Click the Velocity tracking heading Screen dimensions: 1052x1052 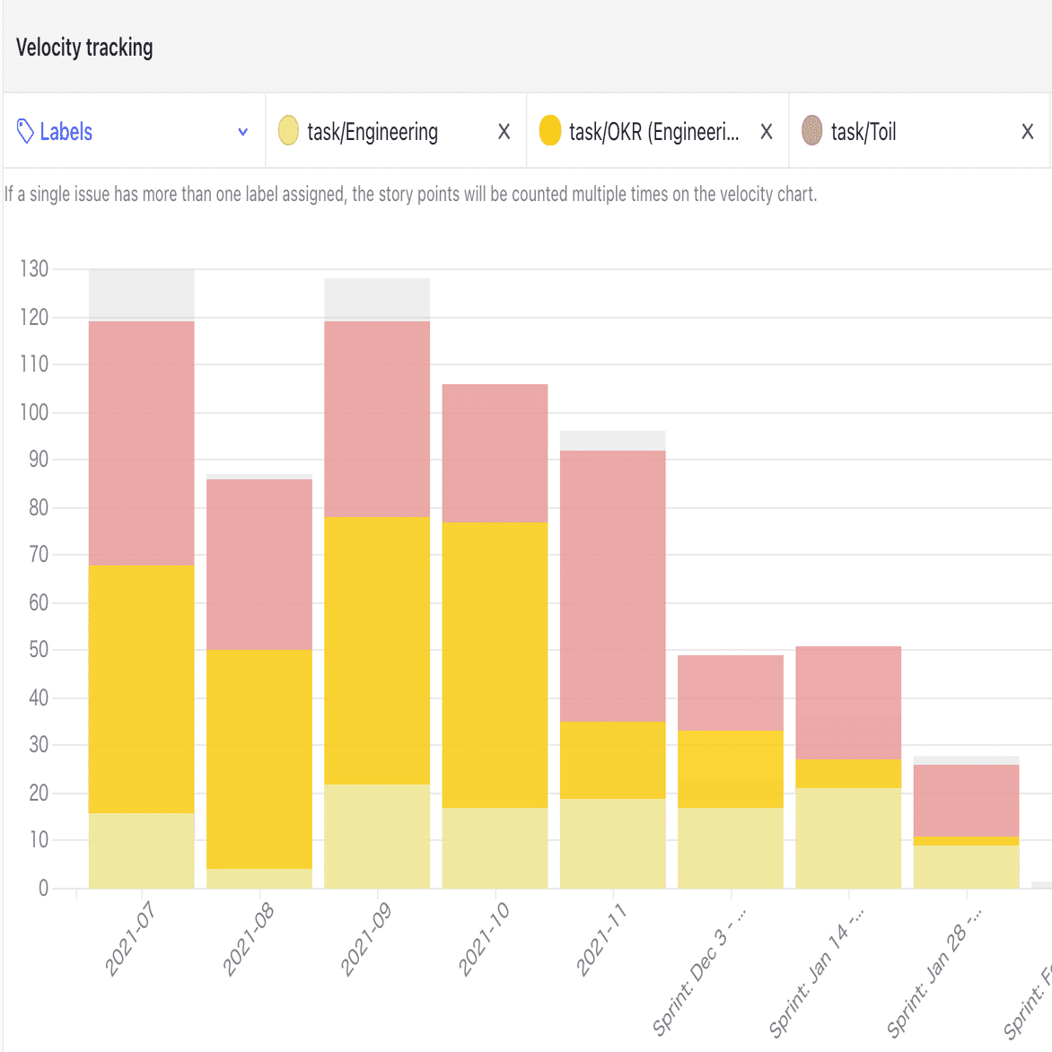[84, 48]
